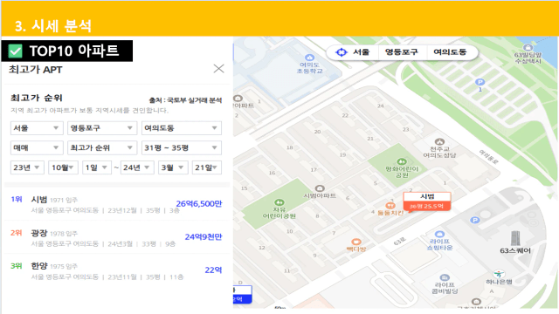The width and height of the screenshot is (559, 314).
Task: Open the 서울 city dropdown
Action: pyautogui.click(x=37, y=128)
